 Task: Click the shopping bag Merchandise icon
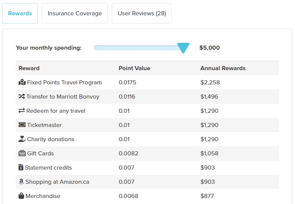coord(21,196)
